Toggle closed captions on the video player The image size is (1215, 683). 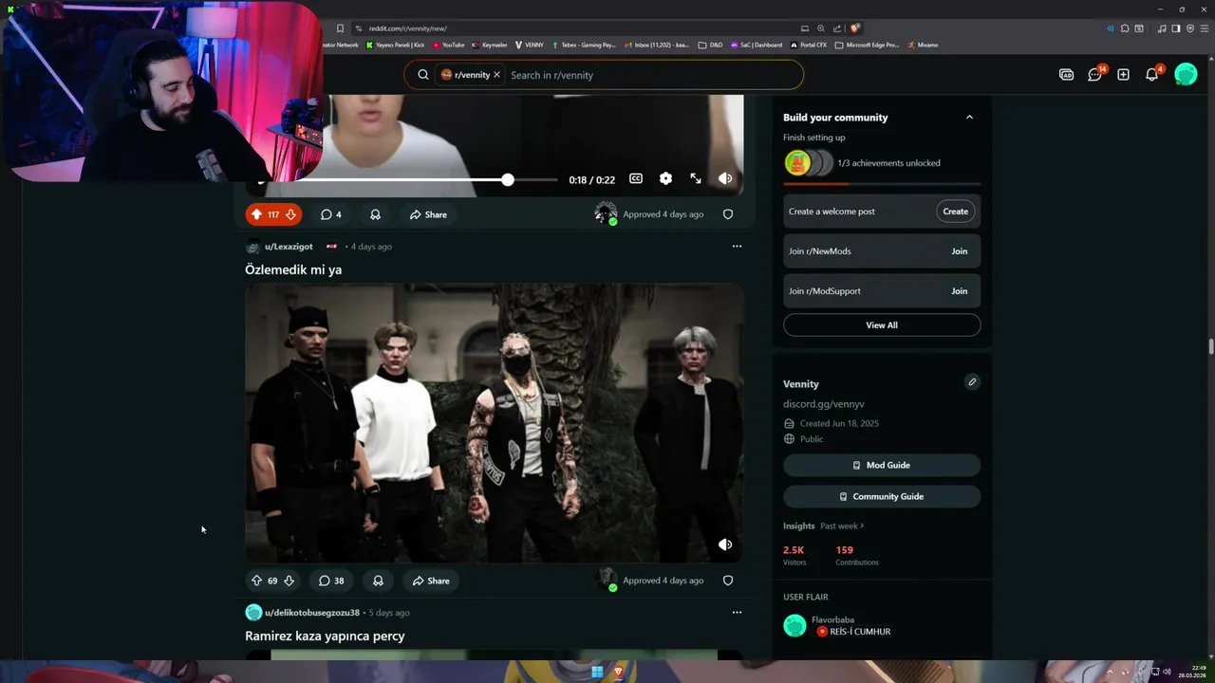point(636,178)
